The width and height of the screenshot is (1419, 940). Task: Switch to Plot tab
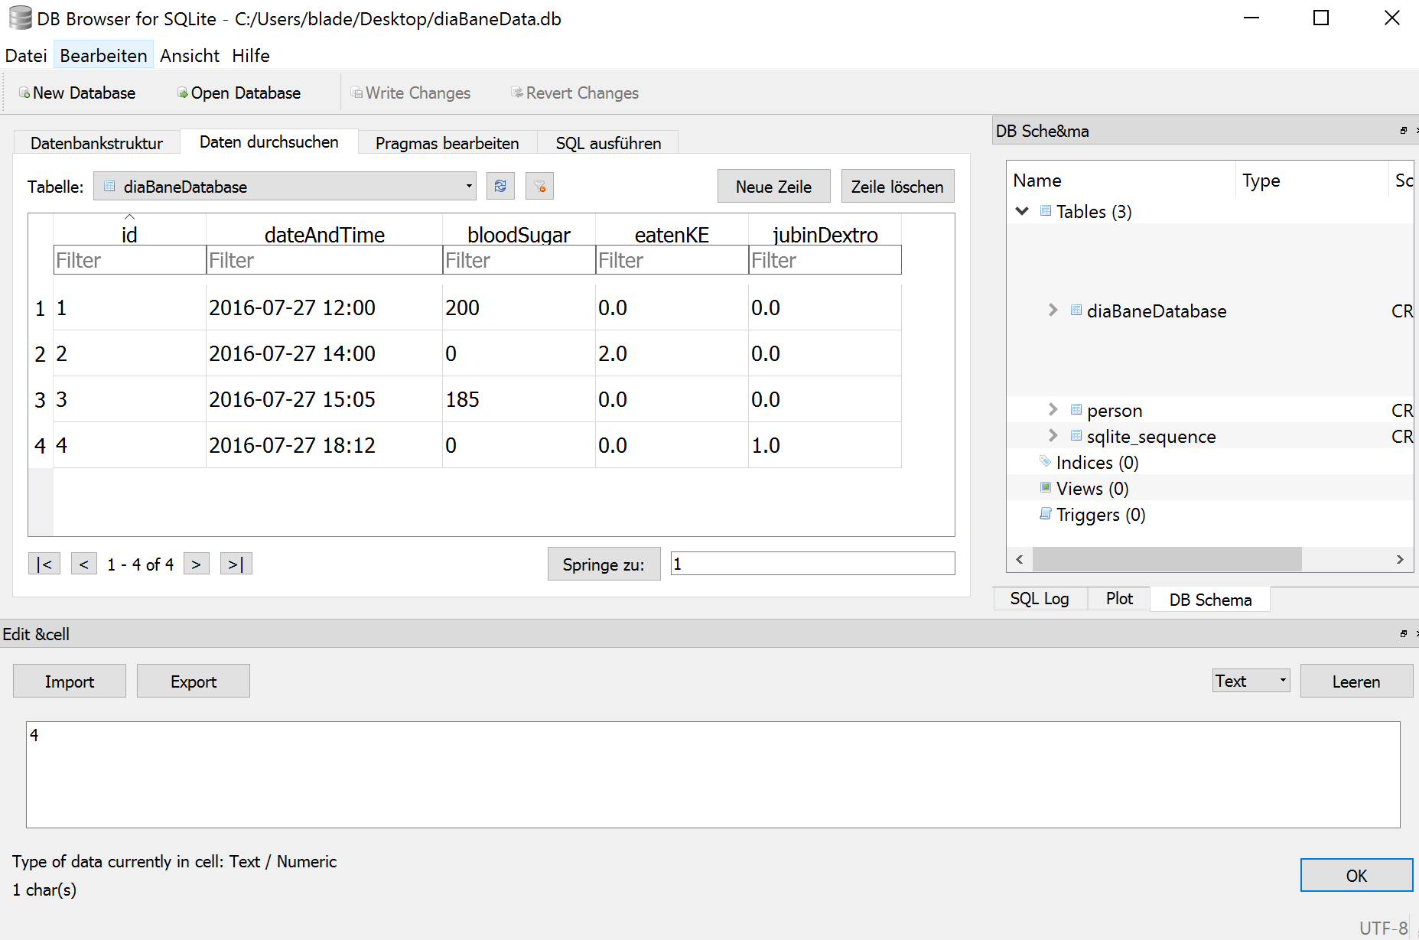coord(1119,598)
